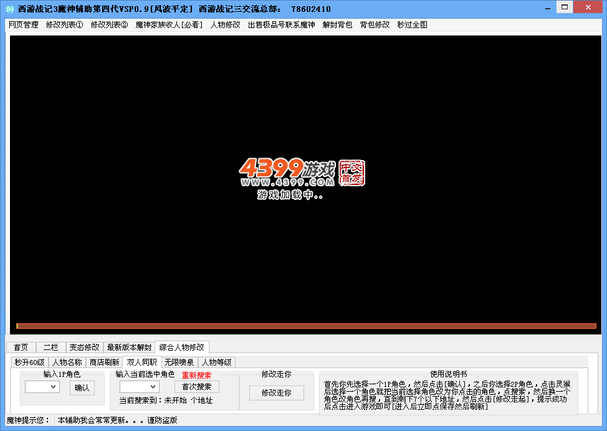The height and width of the screenshot is (431, 607).
Task: Open the 网页管理 menu
Action: pos(24,25)
